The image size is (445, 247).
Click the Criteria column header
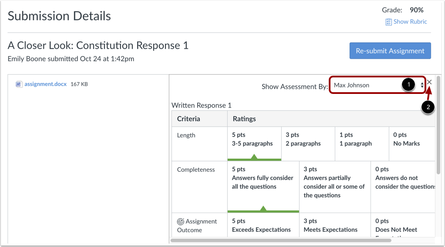tap(189, 119)
